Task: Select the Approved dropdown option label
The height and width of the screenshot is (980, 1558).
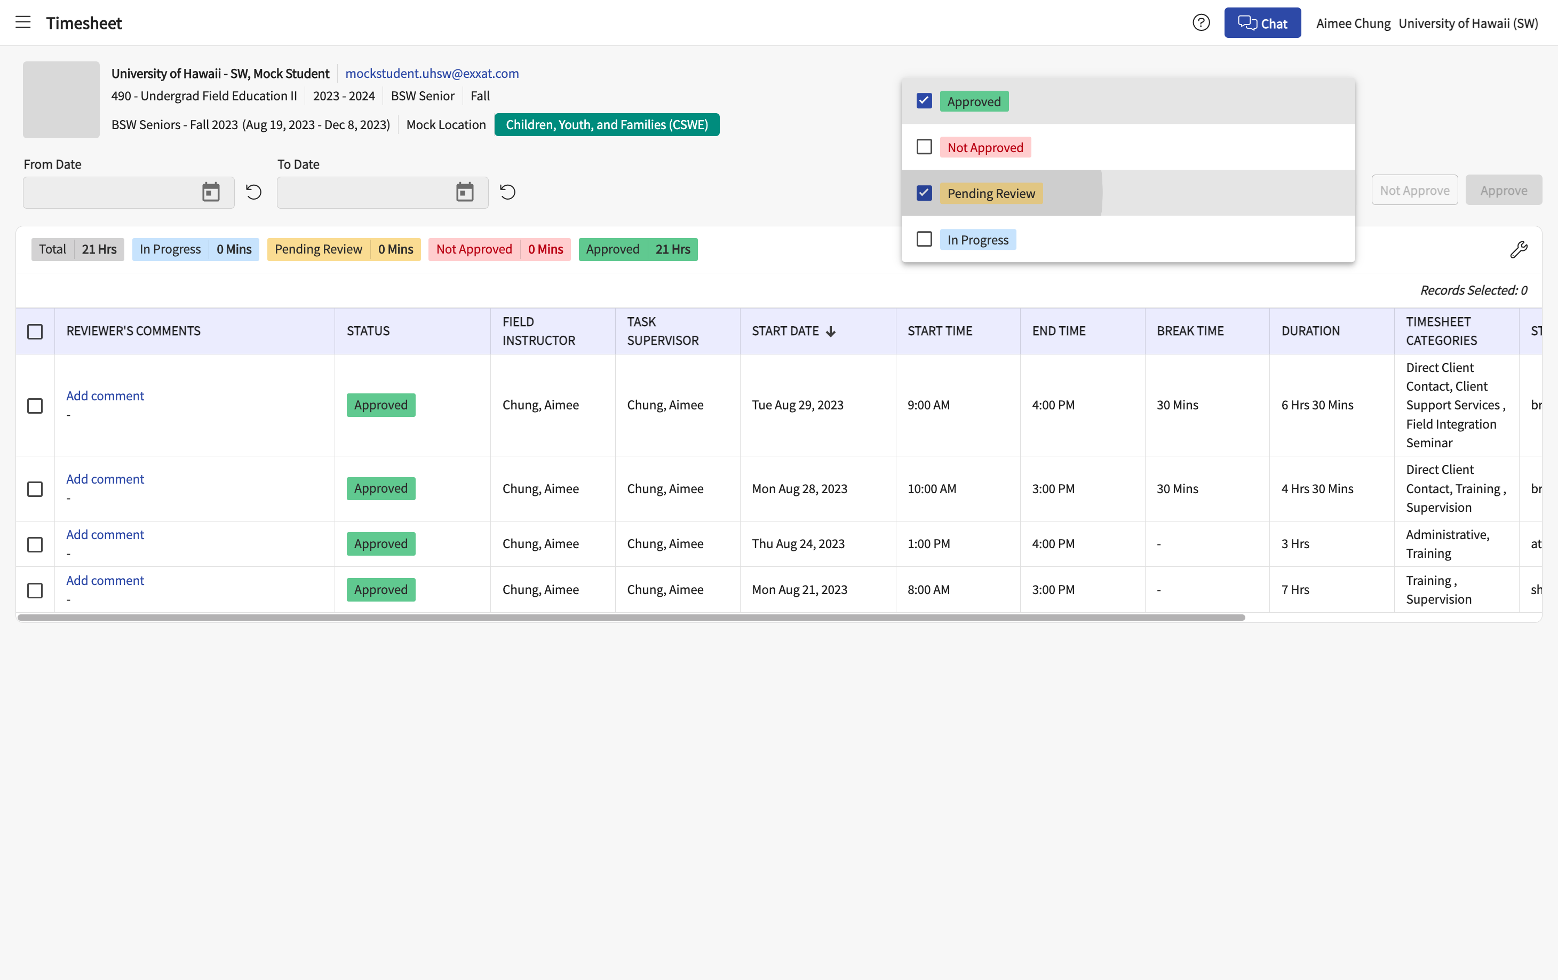Action: point(974,101)
